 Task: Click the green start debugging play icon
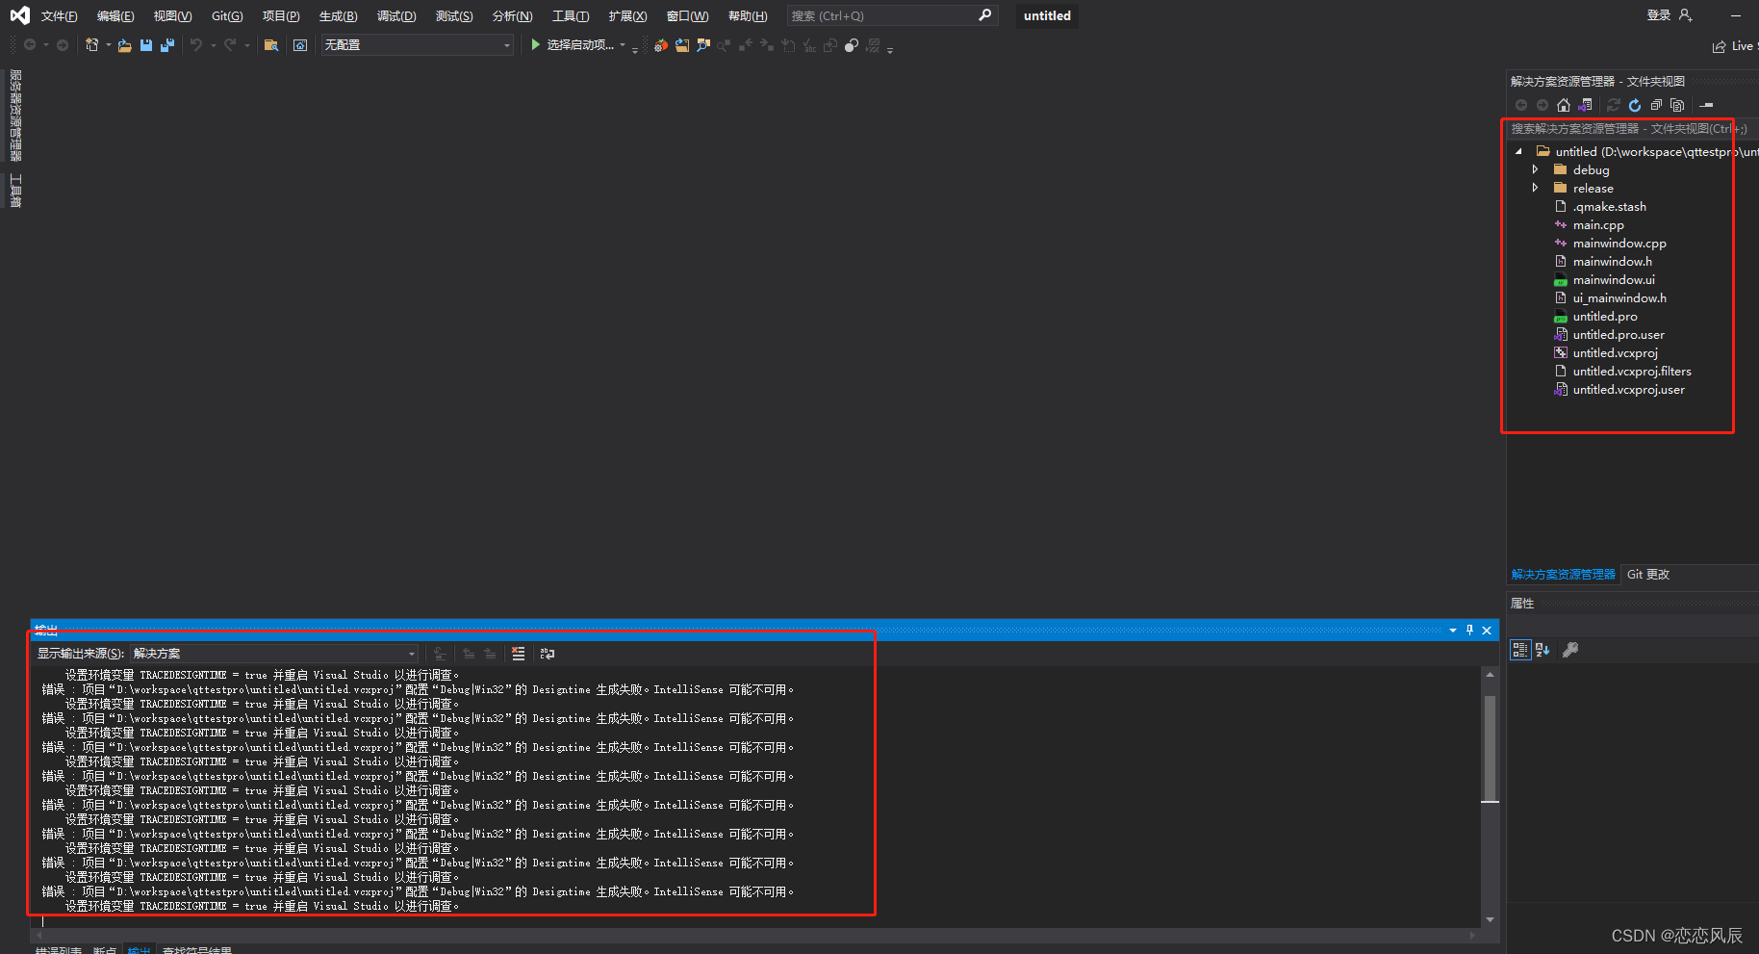536,45
